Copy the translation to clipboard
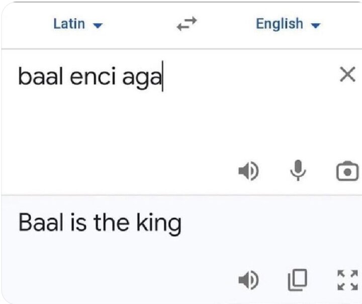362x304 pixels. tap(298, 280)
